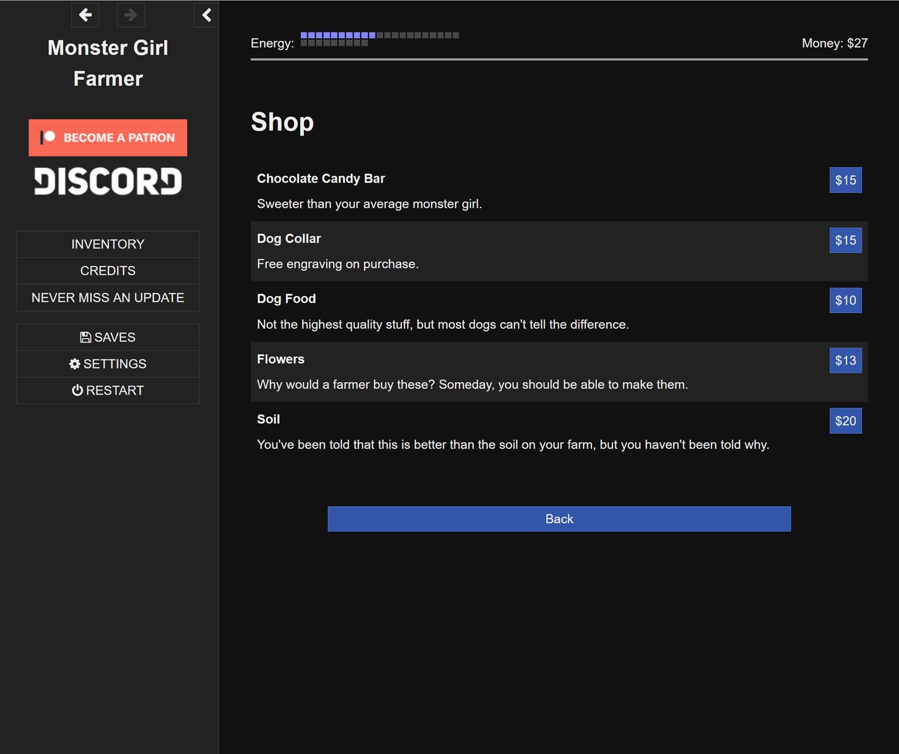Purchase the Dog Collar
Screen dimensions: 899x754
(x=845, y=240)
